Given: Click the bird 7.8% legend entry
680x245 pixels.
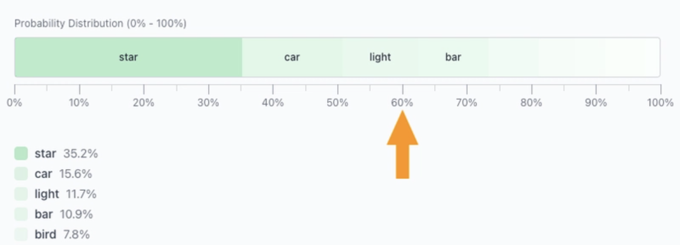Looking at the screenshot, I should (x=62, y=235).
